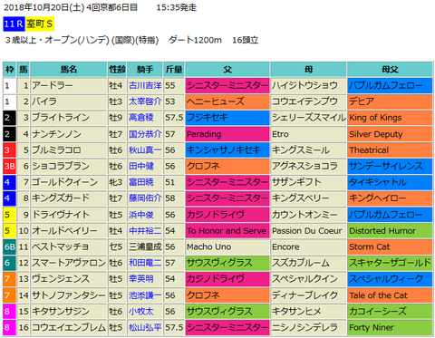Click jockey name 三浦皇成
The height and width of the screenshot is (338, 435).
[145, 247]
